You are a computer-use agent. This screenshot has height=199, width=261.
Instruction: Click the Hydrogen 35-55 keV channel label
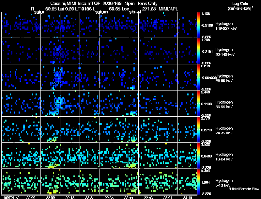click(x=224, y=105)
